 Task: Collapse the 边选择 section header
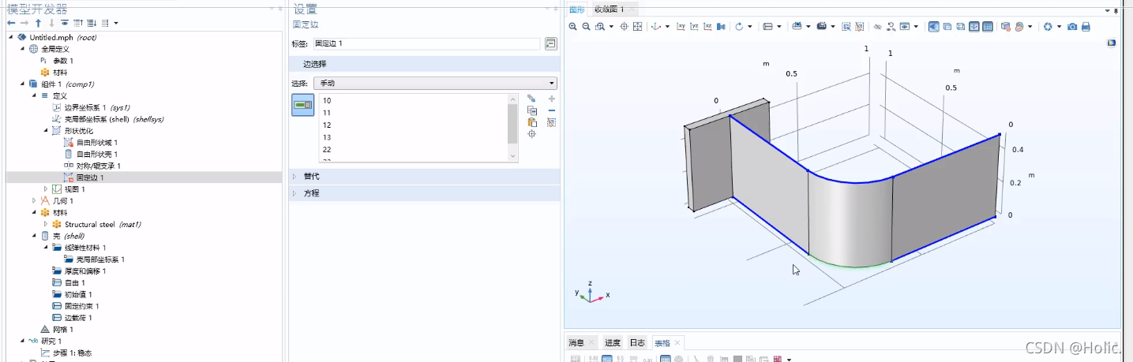pos(425,64)
